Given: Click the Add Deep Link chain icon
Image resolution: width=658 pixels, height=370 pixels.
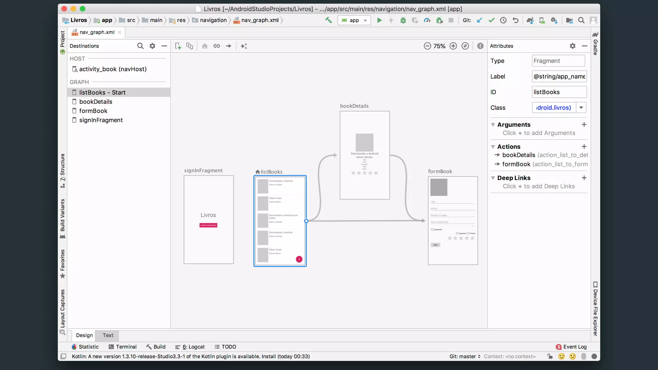Looking at the screenshot, I should point(217,46).
